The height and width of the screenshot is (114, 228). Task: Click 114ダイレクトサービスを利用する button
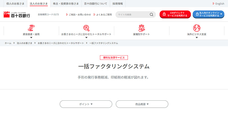click(x=175, y=14)
